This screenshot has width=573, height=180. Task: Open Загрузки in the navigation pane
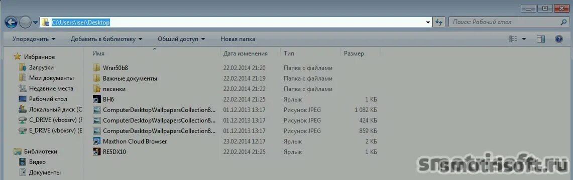pyautogui.click(x=41, y=67)
